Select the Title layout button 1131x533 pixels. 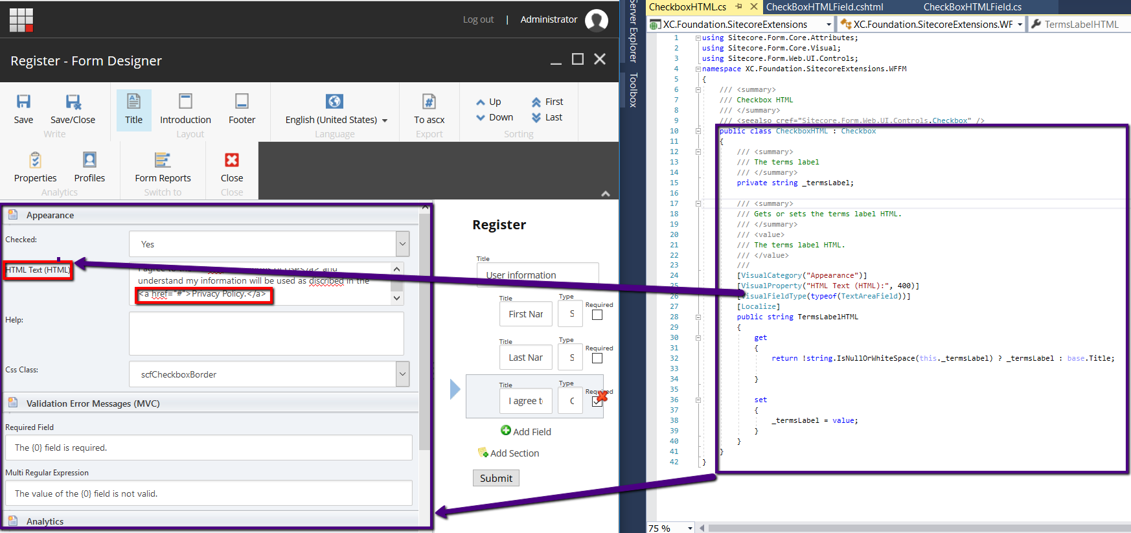(134, 109)
